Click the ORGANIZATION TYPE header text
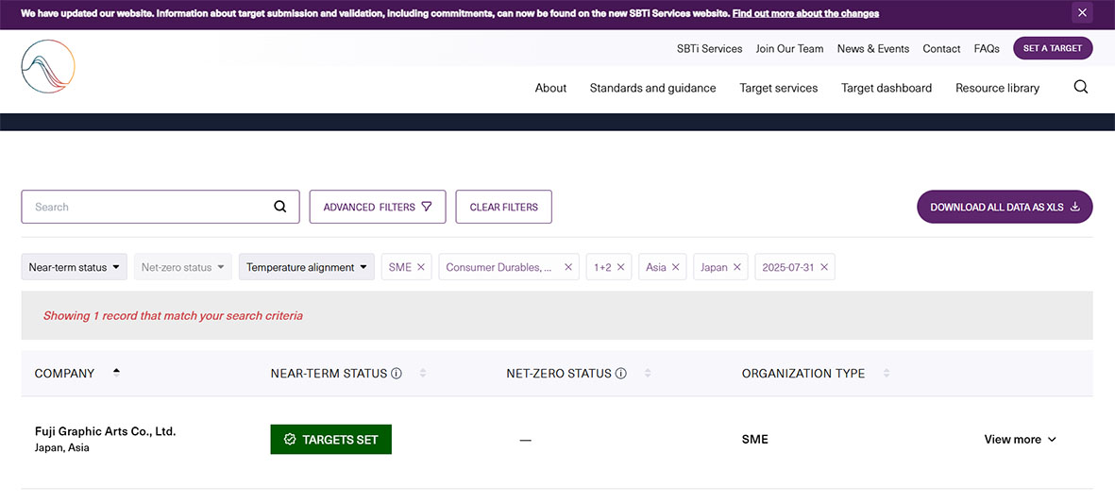 click(x=802, y=373)
